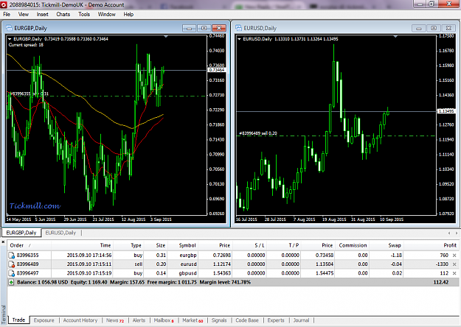Click the EURGBP chart window icon
The width and height of the screenshot is (461, 327).
point(9,28)
